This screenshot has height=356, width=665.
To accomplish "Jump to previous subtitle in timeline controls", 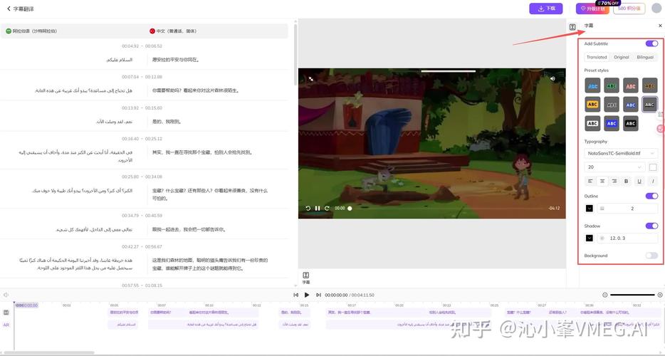I will coord(296,295).
